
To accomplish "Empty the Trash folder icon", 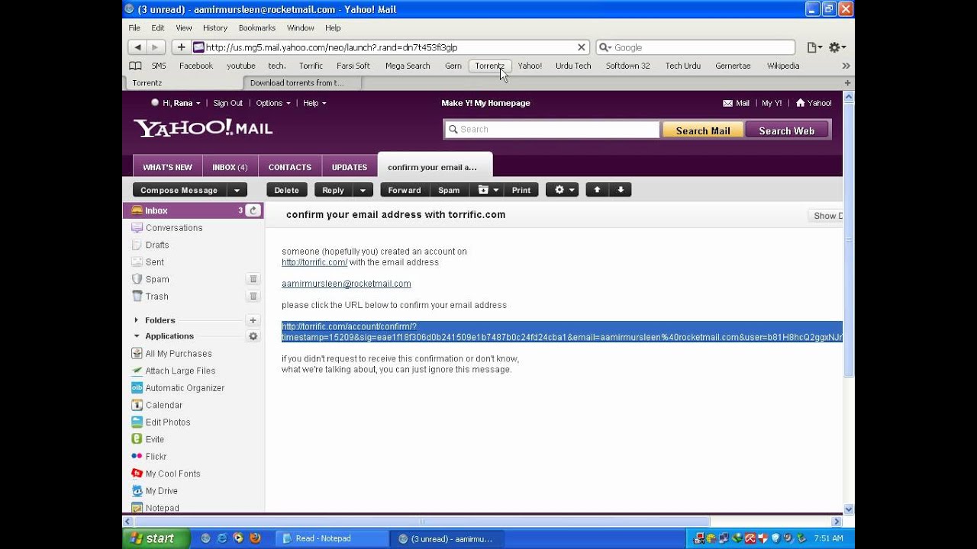I will pyautogui.click(x=253, y=297).
